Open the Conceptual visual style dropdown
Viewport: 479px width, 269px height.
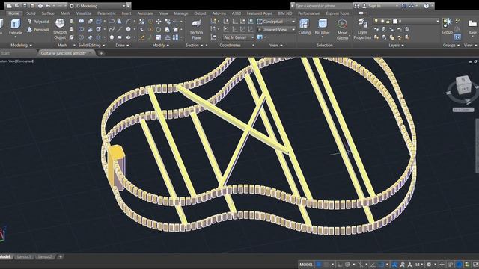coord(276,22)
